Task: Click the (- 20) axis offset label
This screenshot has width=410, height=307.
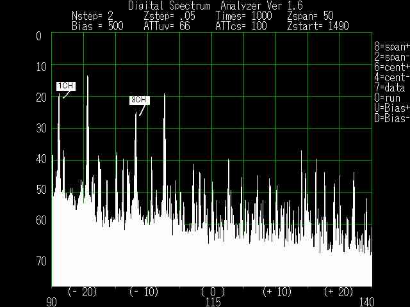Action: [83, 292]
